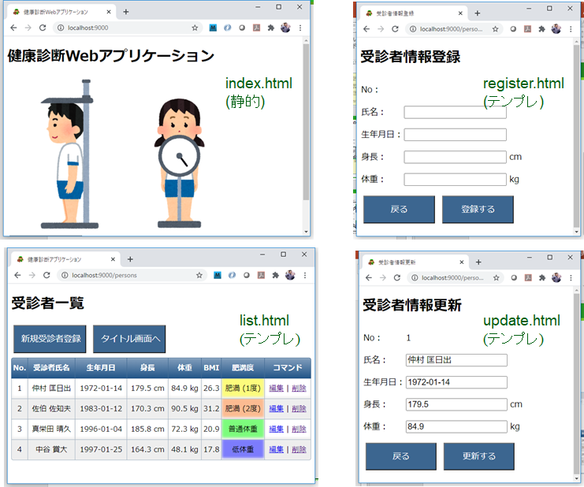Click the 登録する button

(x=478, y=210)
